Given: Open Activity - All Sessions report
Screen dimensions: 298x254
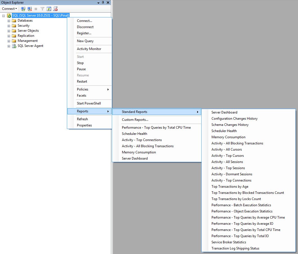Looking at the screenshot, I should pos(249,162).
